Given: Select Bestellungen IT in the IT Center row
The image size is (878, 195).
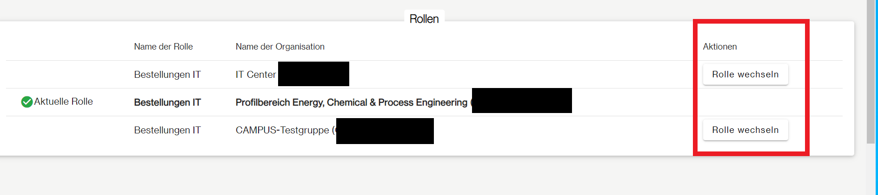Looking at the screenshot, I should pos(167,75).
